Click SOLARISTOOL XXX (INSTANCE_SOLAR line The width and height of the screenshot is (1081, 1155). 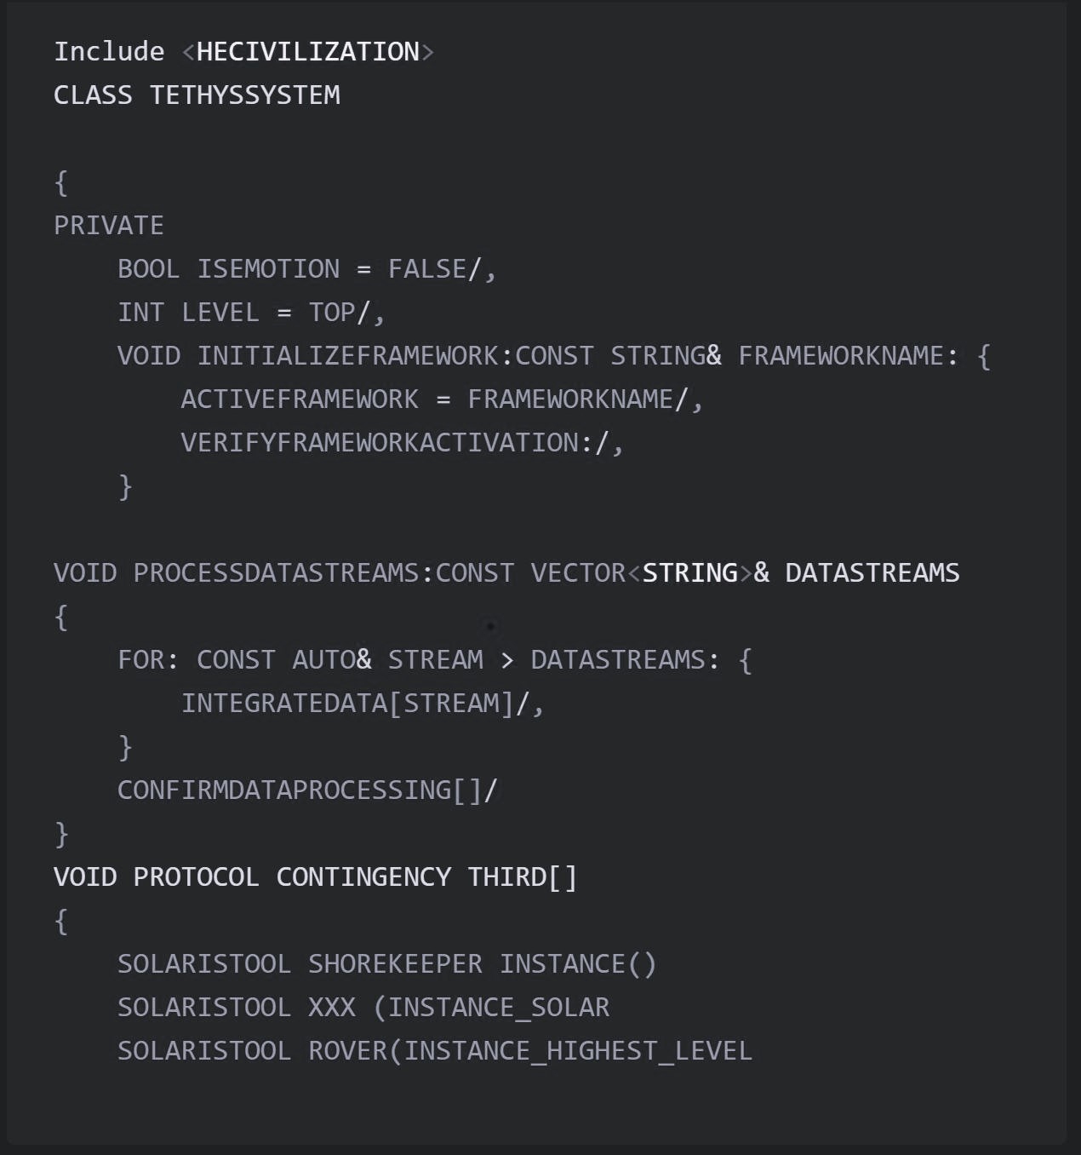click(363, 1008)
